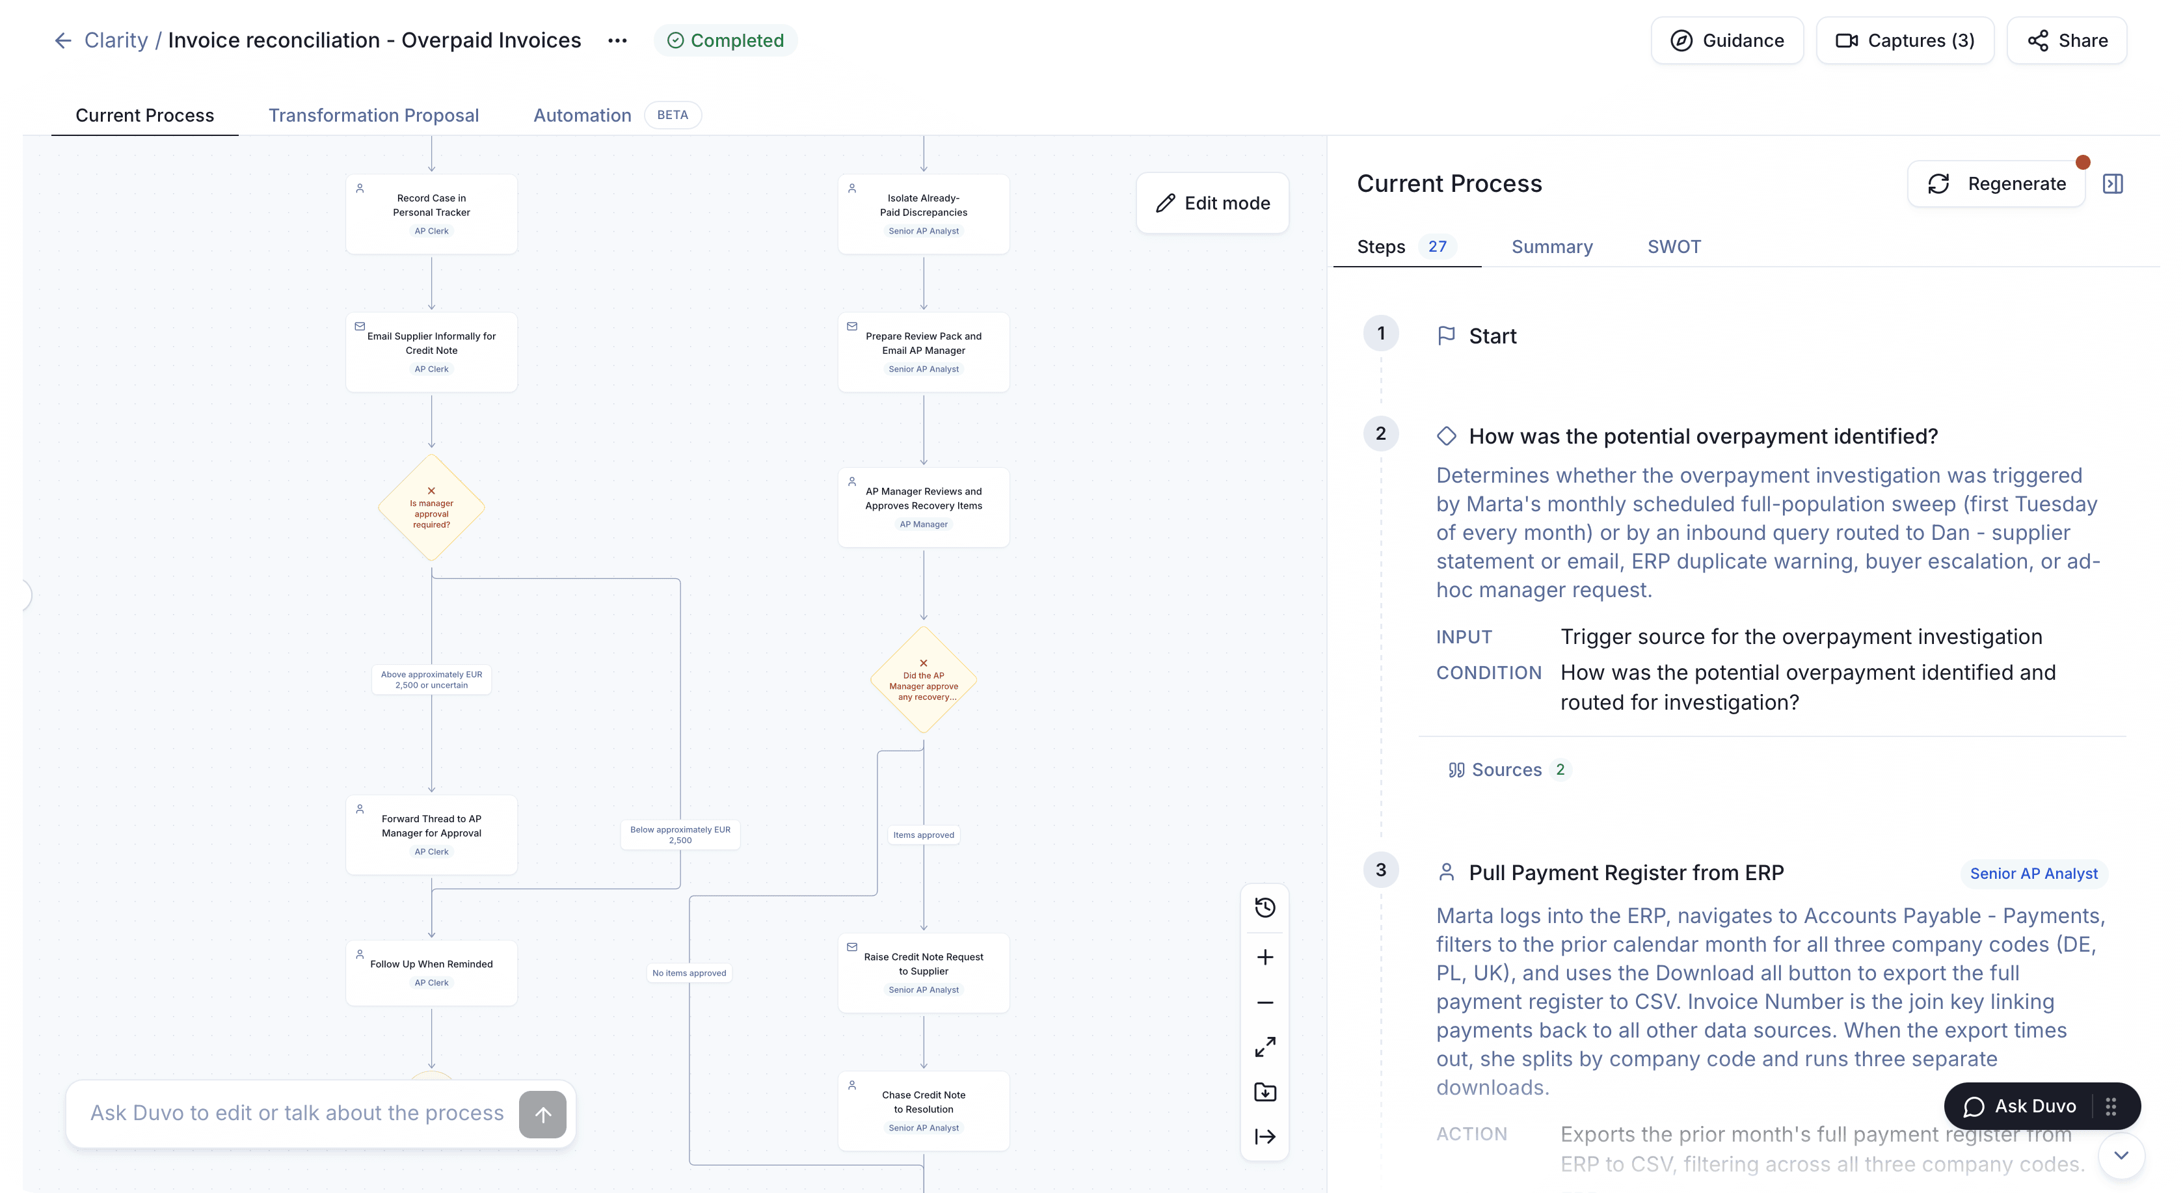Viewport: 2183px width, 1193px height.
Task: Select the Email Supplier Informally for Credit Note node
Action: (431, 353)
